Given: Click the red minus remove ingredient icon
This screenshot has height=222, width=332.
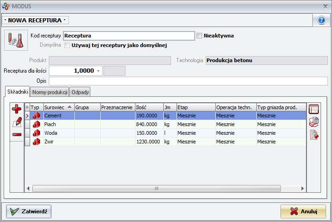Looking at the screenshot, I should pyautogui.click(x=17, y=134).
